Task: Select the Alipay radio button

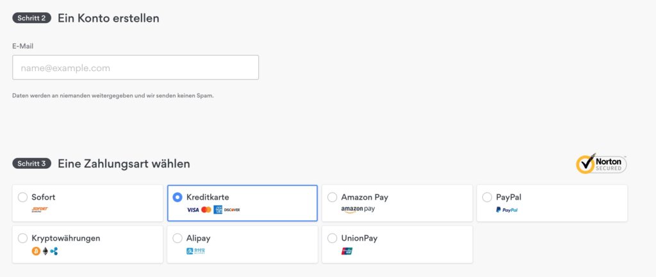Action: pos(177,238)
